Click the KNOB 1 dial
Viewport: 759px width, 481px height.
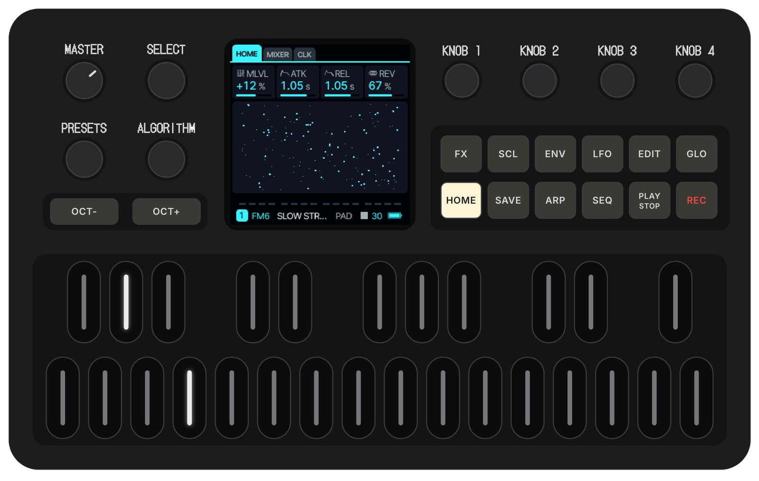tap(461, 81)
